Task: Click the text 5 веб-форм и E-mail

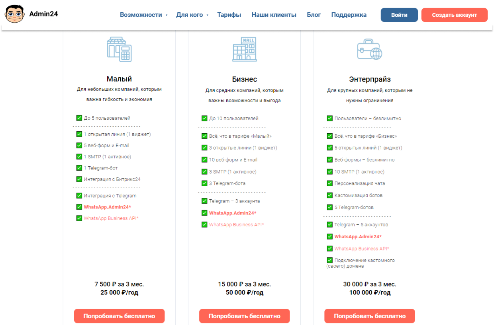Action: [106, 146]
